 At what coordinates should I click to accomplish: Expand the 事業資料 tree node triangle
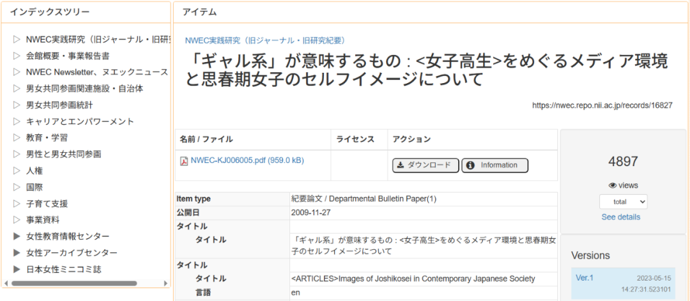[x=17, y=220]
